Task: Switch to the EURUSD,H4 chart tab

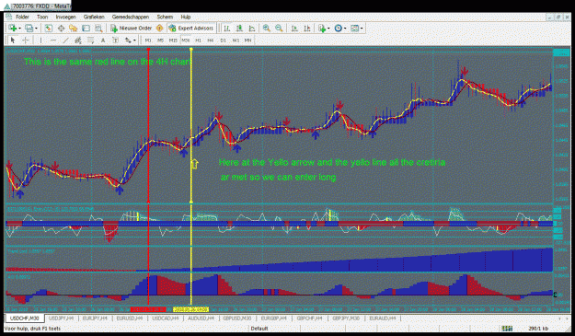Action: pyautogui.click(x=130, y=319)
